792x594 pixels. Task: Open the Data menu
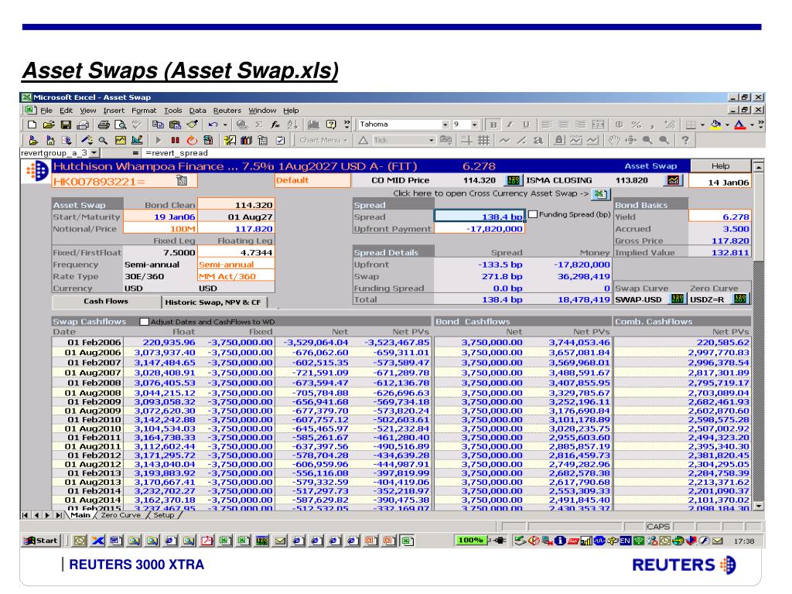coord(197,110)
